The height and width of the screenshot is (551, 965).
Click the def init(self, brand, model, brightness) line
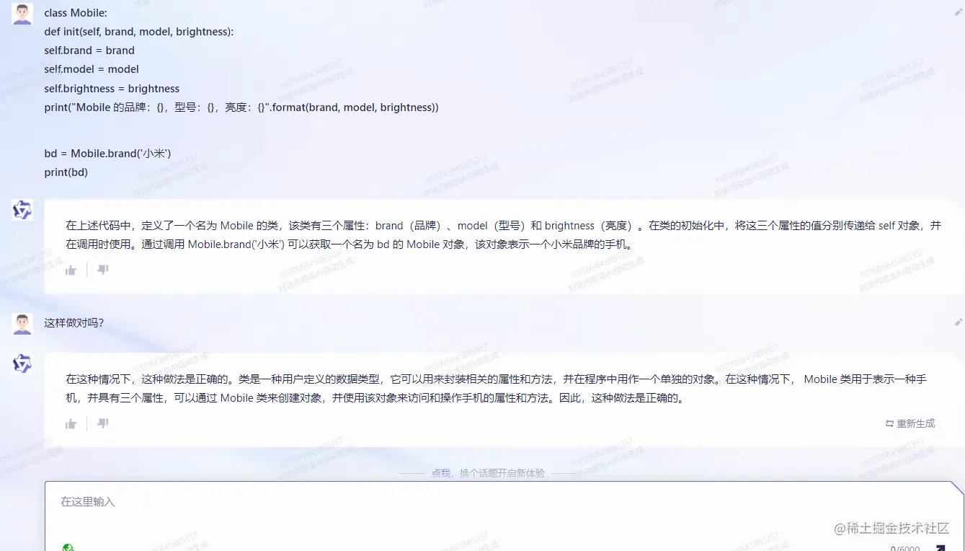[139, 32]
